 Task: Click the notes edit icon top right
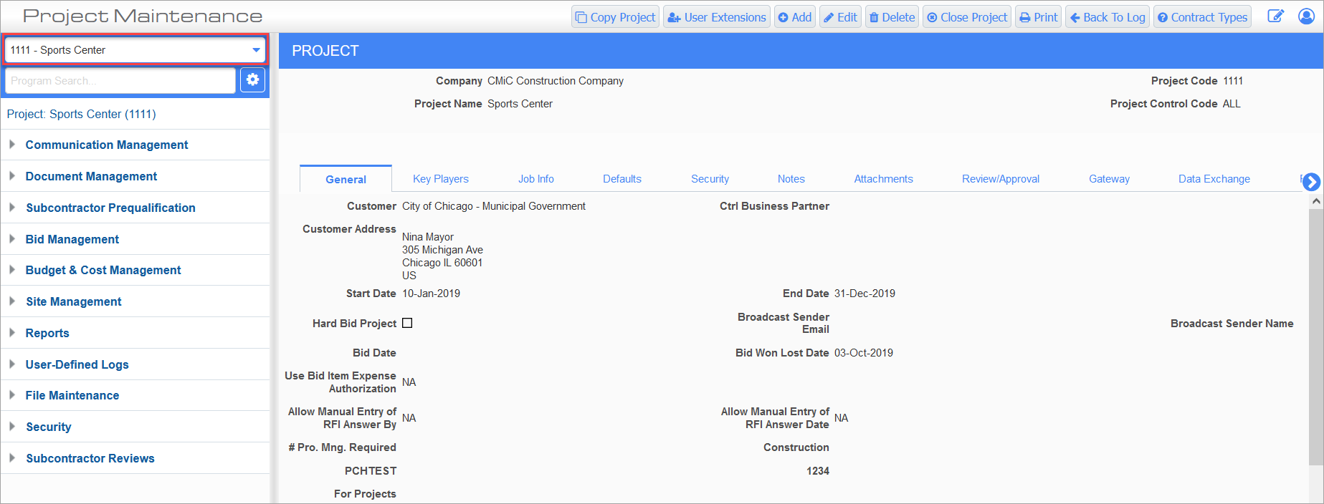(x=1275, y=16)
